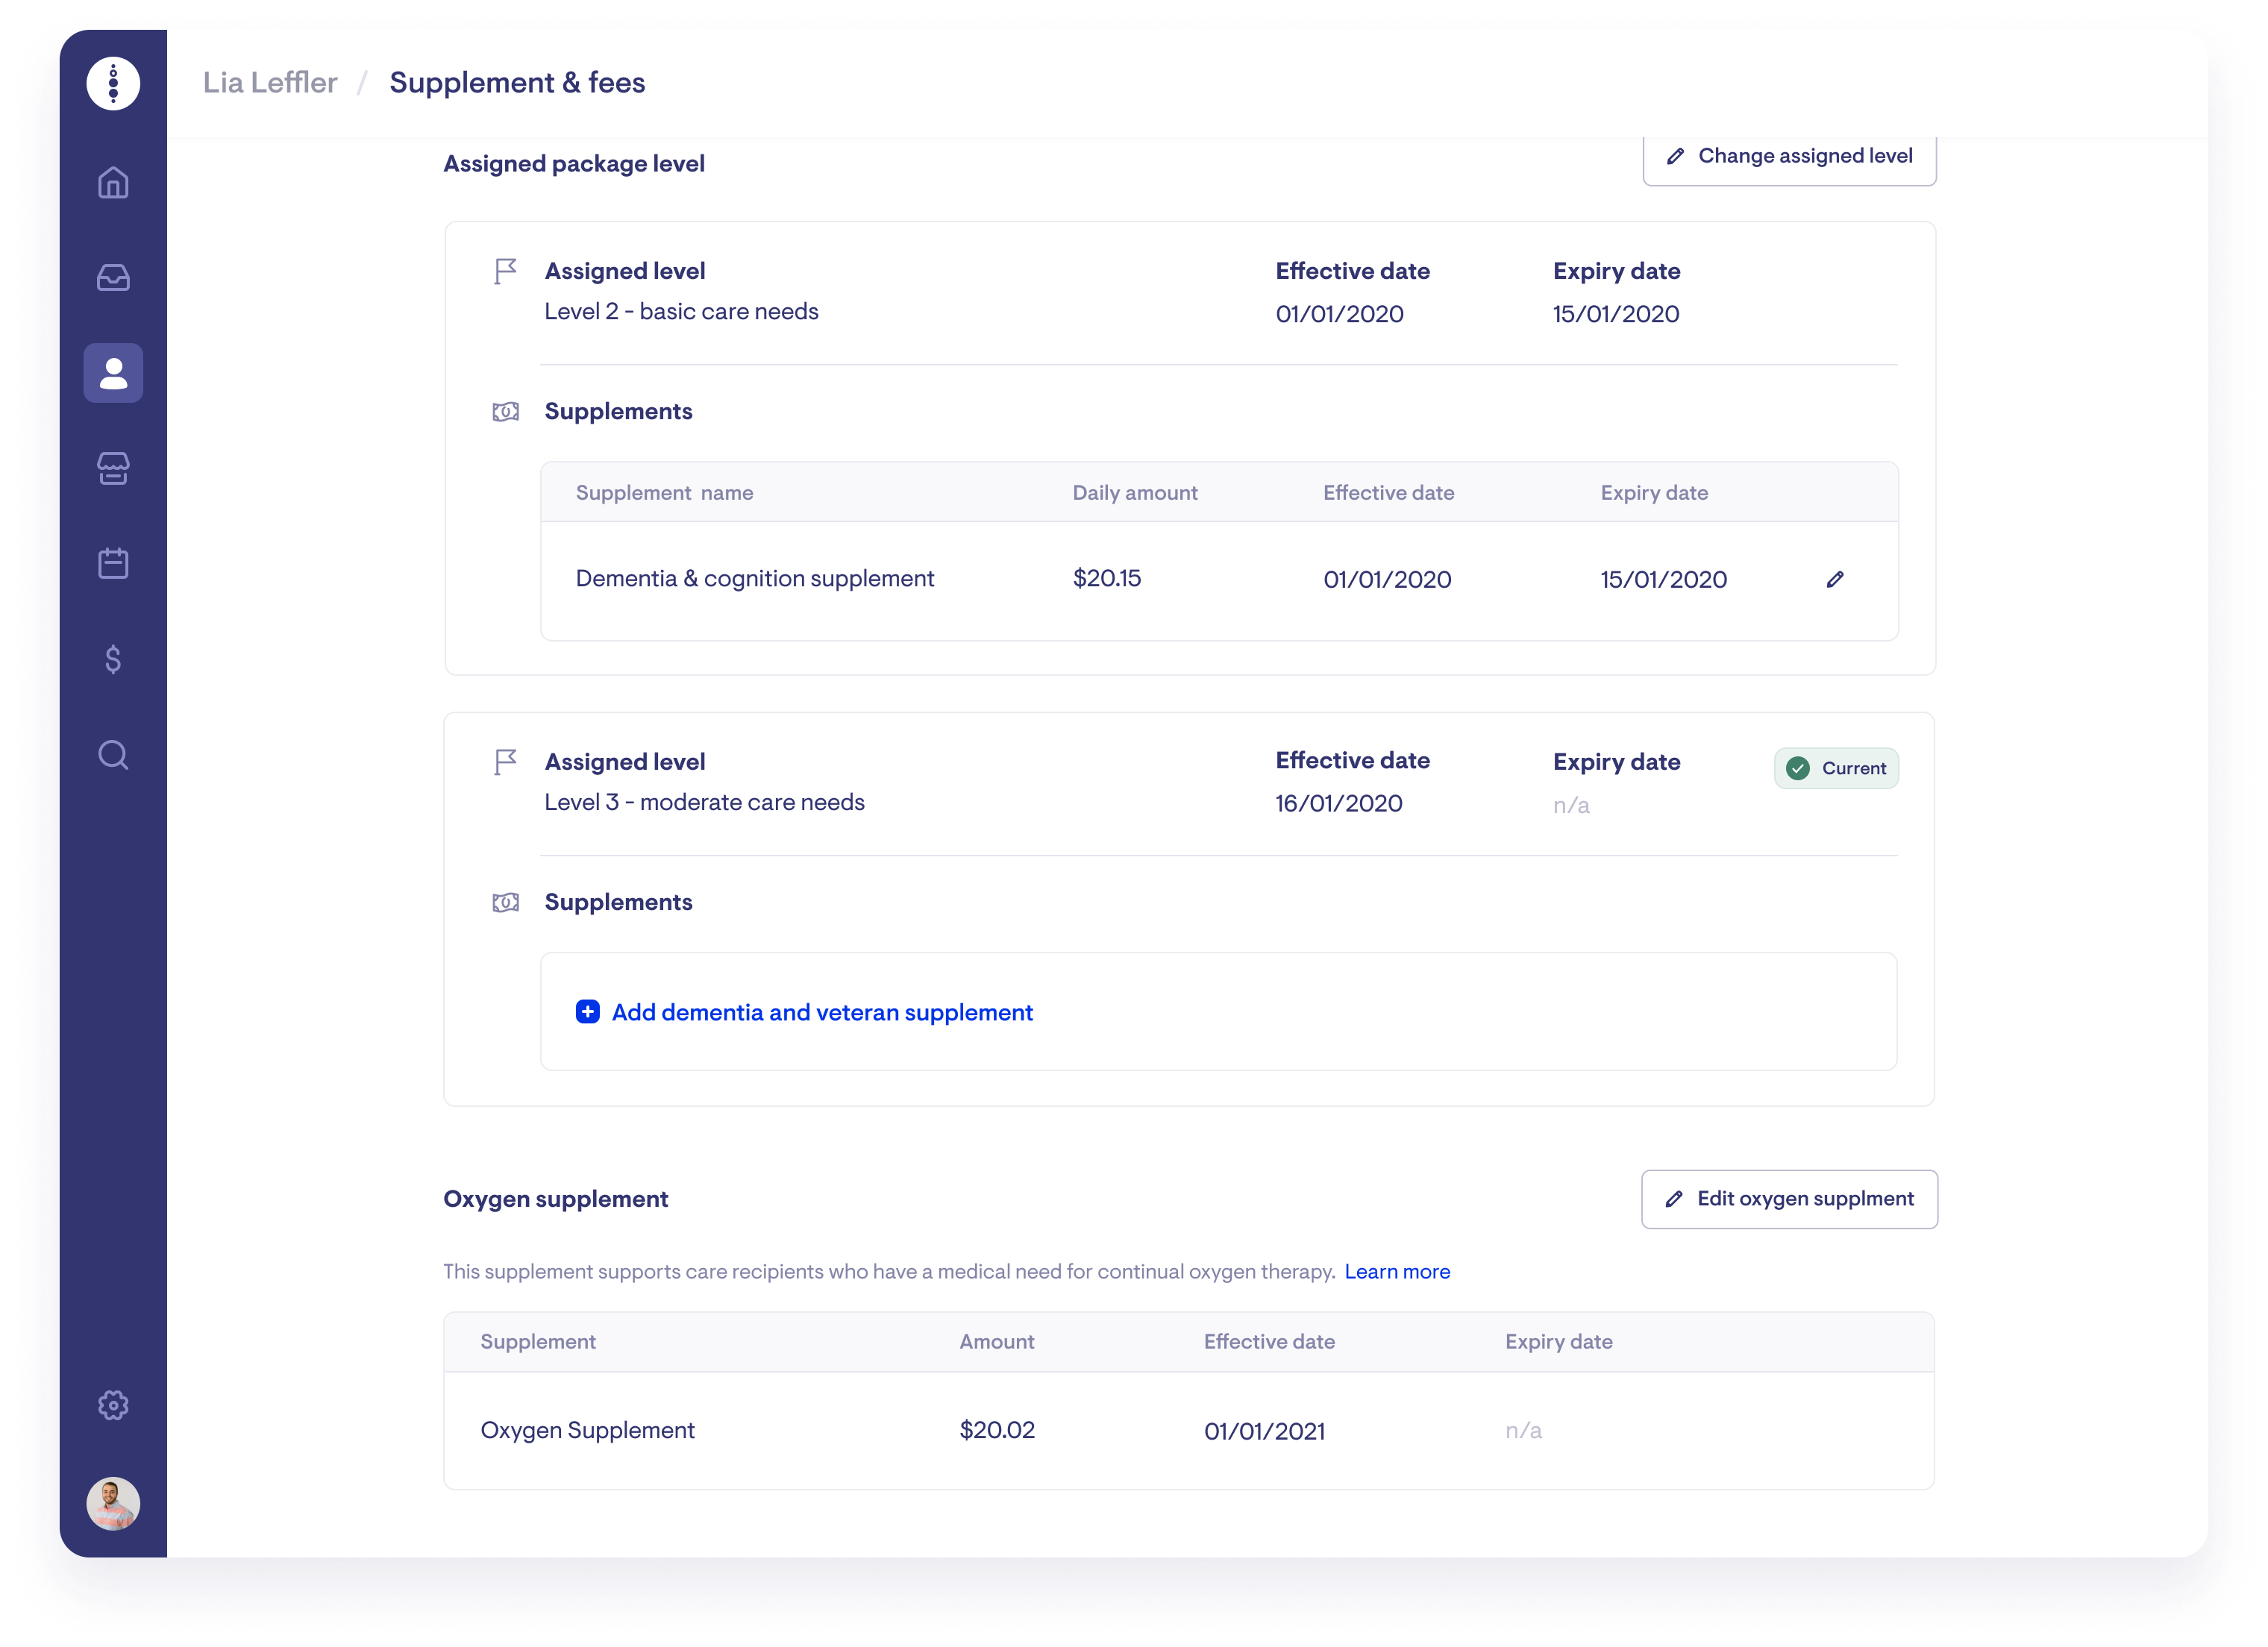Click the app logo in the sidebar
The width and height of the screenshot is (2268, 1647).
click(x=113, y=83)
